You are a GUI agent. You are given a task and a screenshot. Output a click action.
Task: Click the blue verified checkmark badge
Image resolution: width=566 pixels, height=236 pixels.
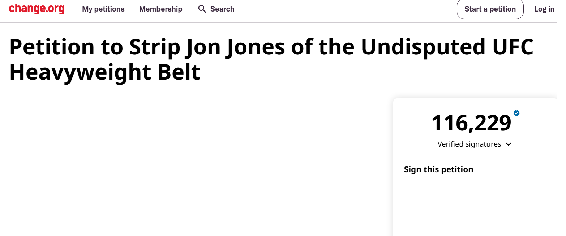[x=516, y=113]
